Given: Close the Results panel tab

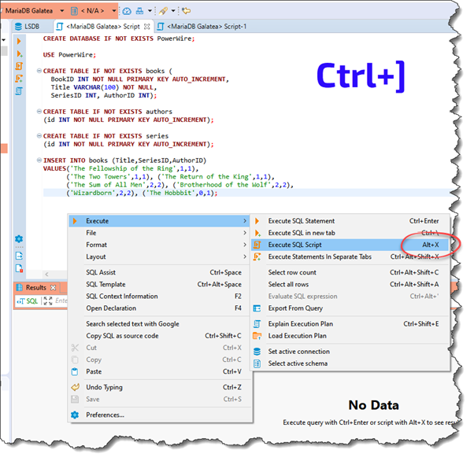Looking at the screenshot, I should (x=54, y=288).
